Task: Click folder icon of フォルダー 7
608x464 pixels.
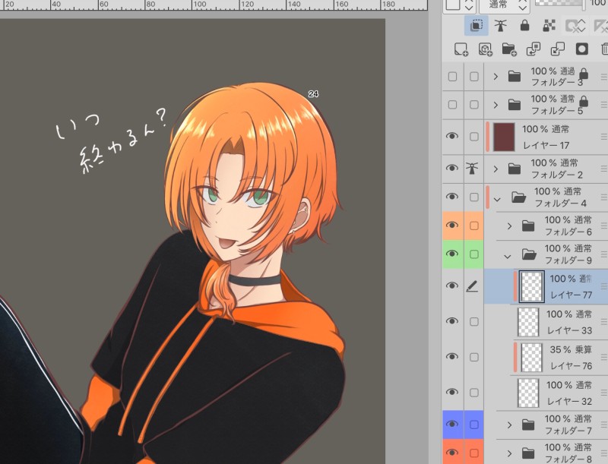Action: (x=528, y=425)
